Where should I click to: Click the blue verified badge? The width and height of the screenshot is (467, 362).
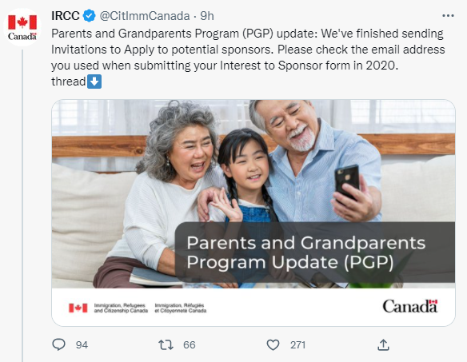click(x=89, y=16)
